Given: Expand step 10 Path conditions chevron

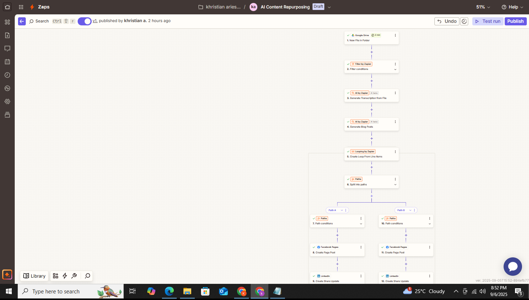Looking at the screenshot, I should point(430,224).
